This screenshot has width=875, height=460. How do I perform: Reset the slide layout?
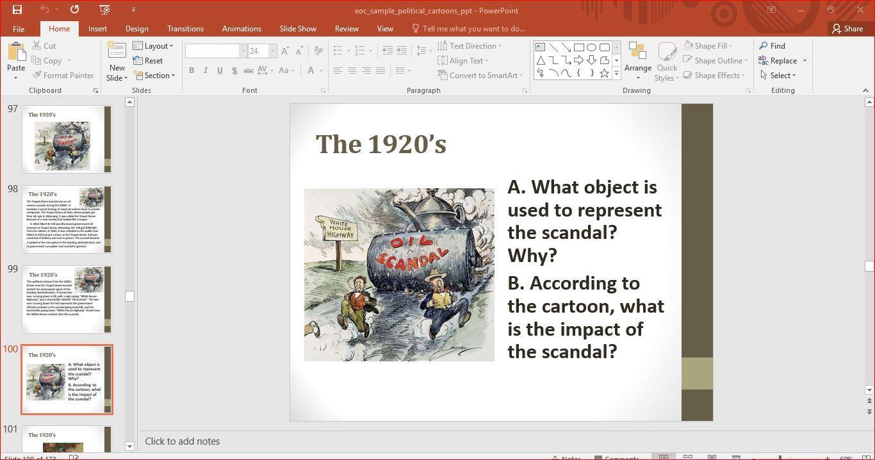point(148,61)
